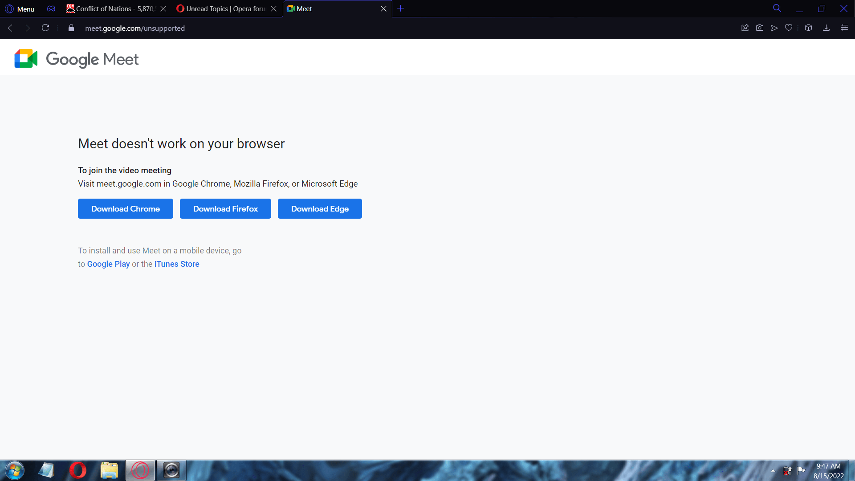Click the site security padlock icon

coord(71,28)
